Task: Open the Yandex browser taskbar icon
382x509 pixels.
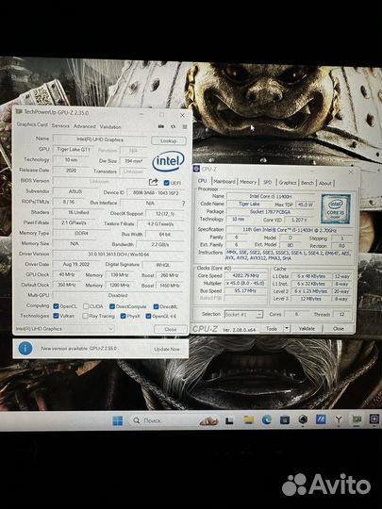Action: (339, 419)
